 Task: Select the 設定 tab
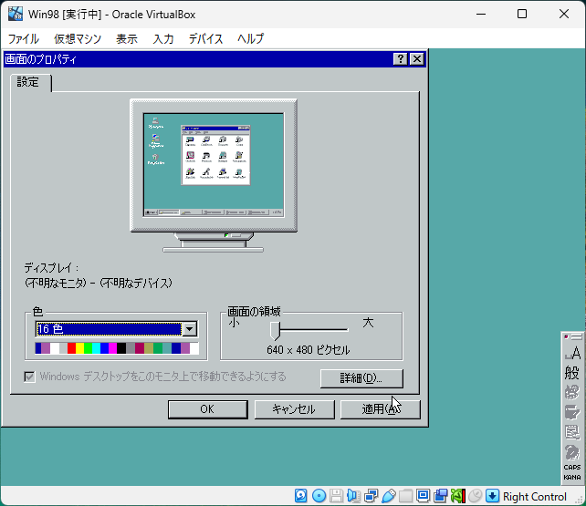click(x=29, y=83)
